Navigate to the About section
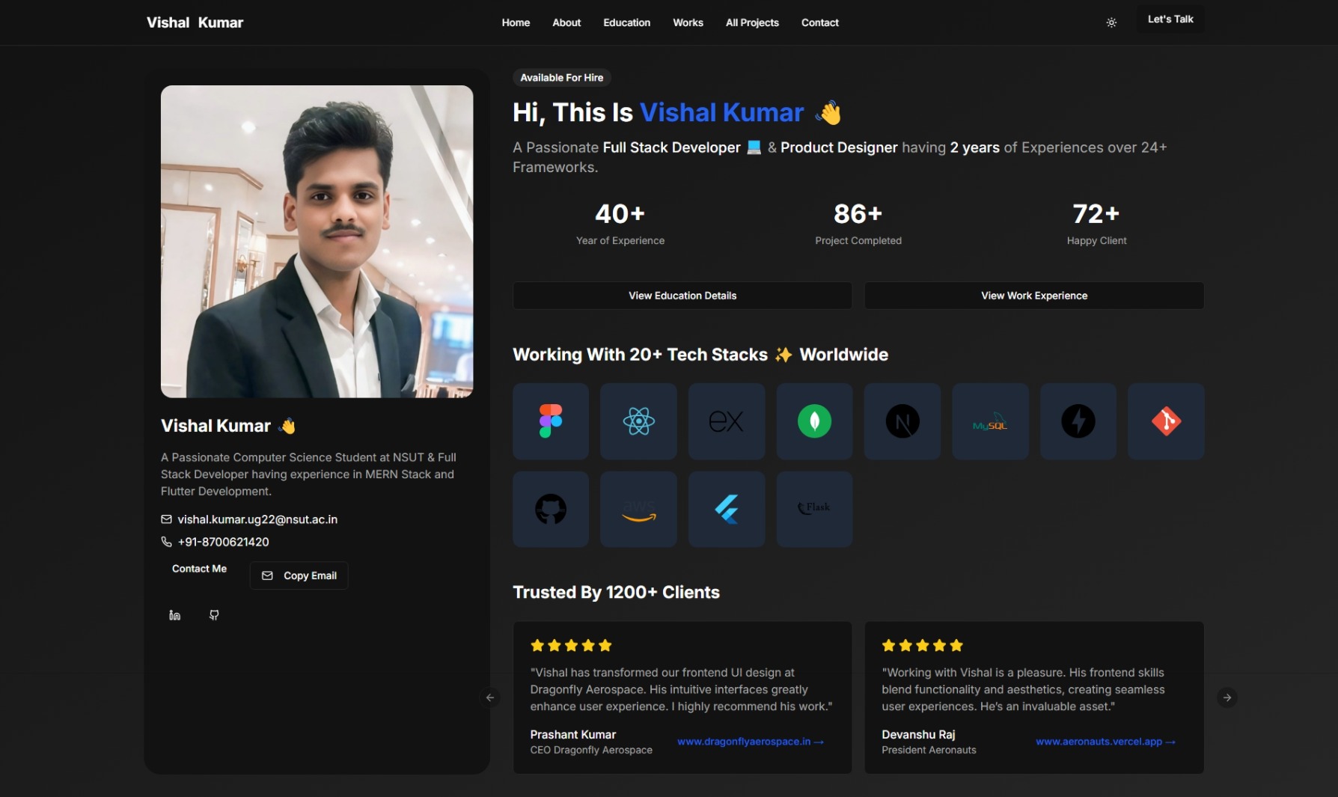 click(x=566, y=22)
